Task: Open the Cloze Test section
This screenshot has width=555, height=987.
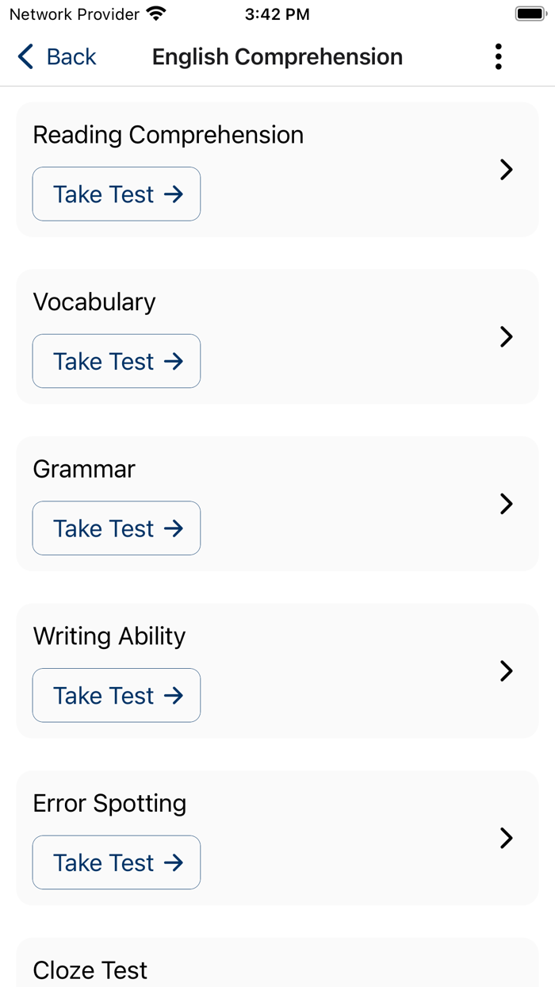Action: pos(90,970)
